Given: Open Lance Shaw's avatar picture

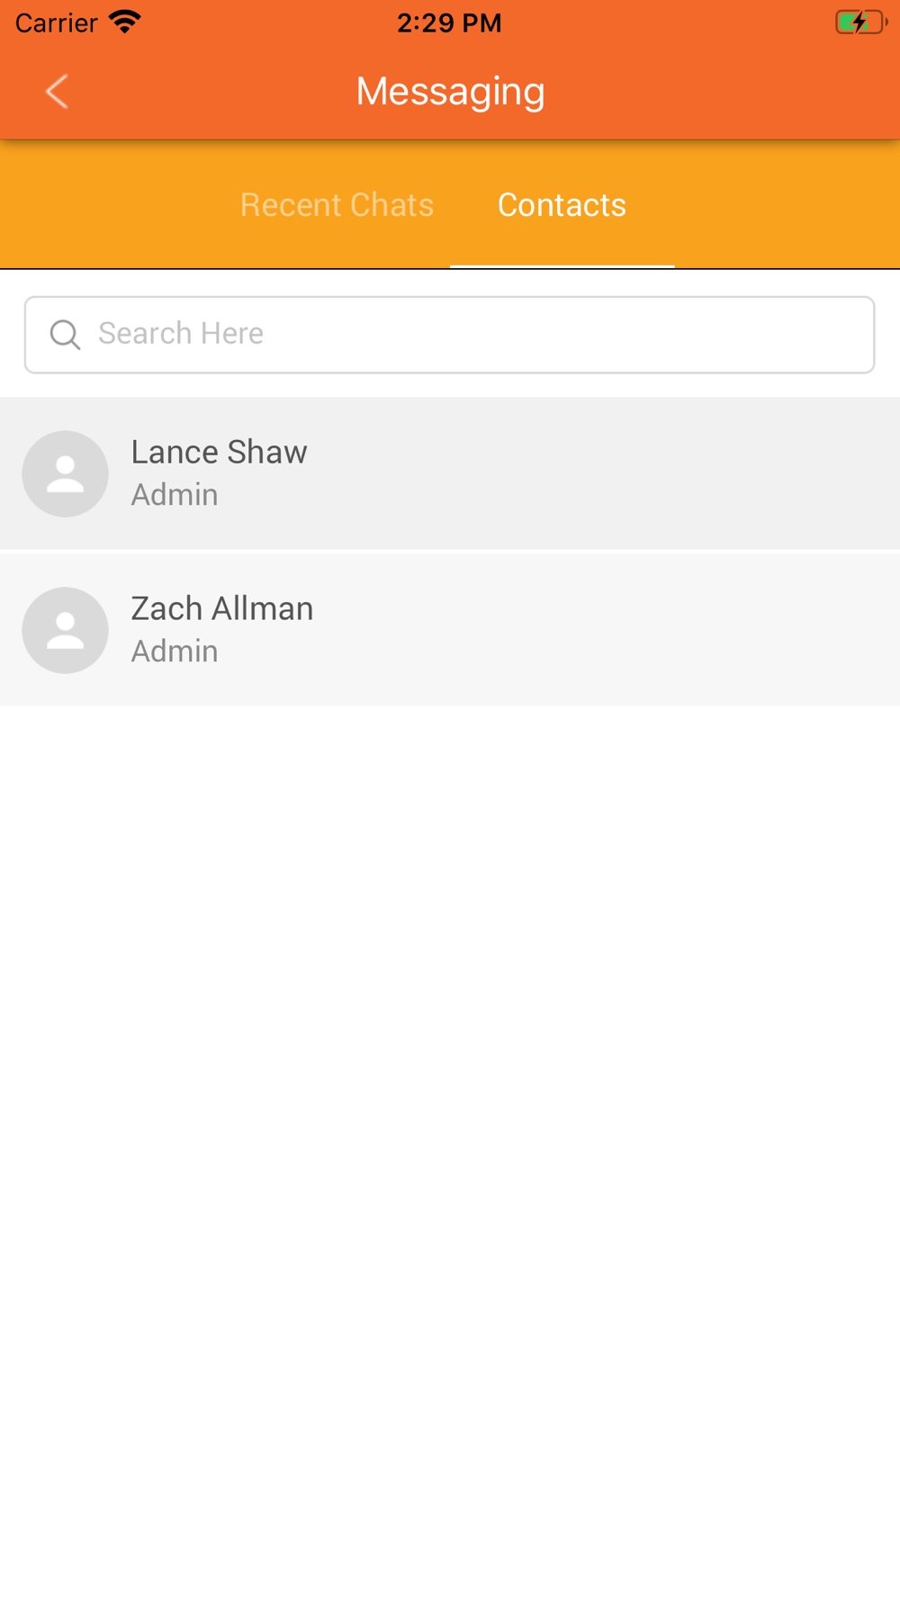Looking at the screenshot, I should pos(65,473).
